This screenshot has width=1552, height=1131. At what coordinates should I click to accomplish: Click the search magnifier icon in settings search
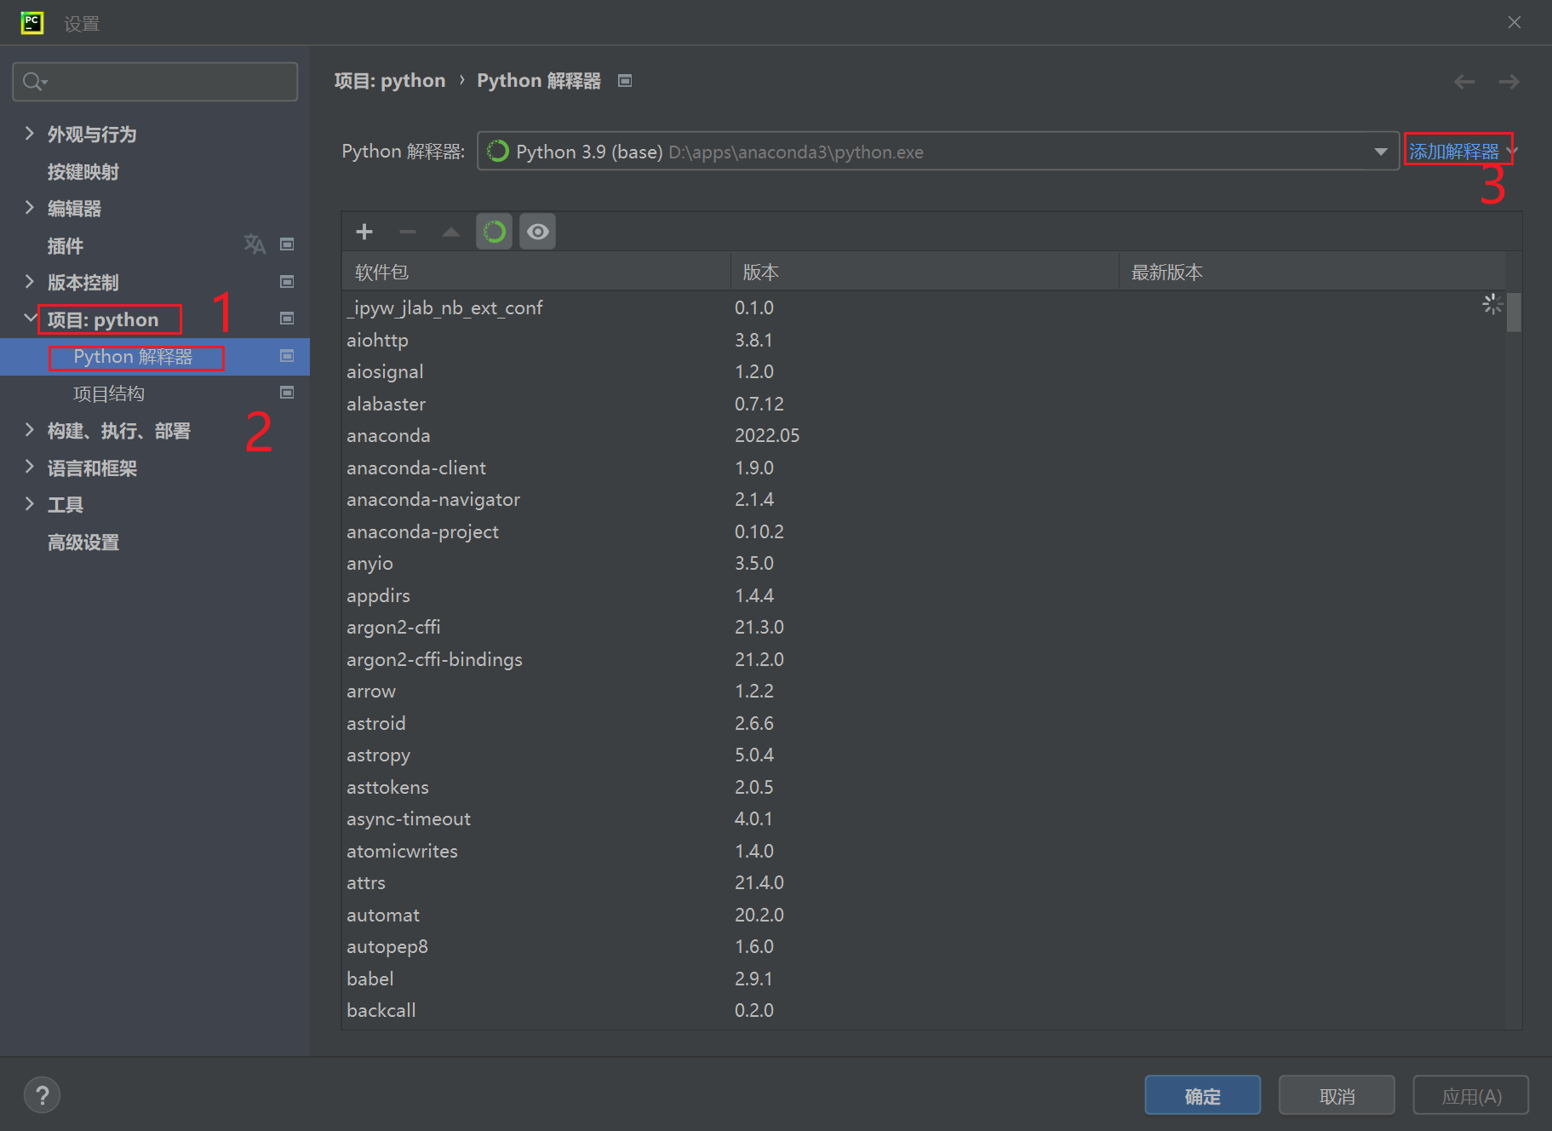pos(34,82)
